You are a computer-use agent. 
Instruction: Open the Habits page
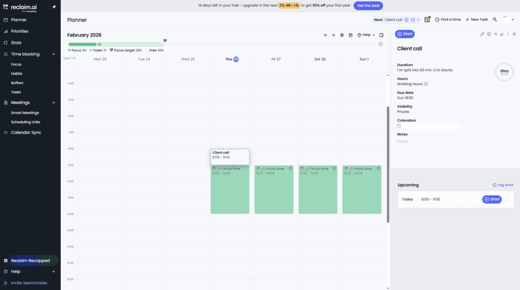click(x=17, y=74)
